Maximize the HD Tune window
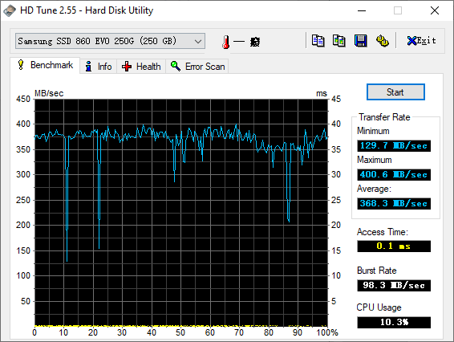 398,10
